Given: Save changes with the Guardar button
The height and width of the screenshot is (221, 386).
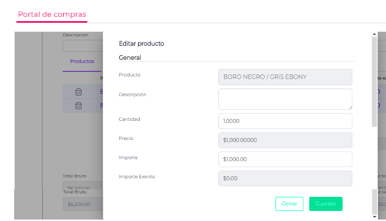Looking at the screenshot, I should (x=325, y=203).
